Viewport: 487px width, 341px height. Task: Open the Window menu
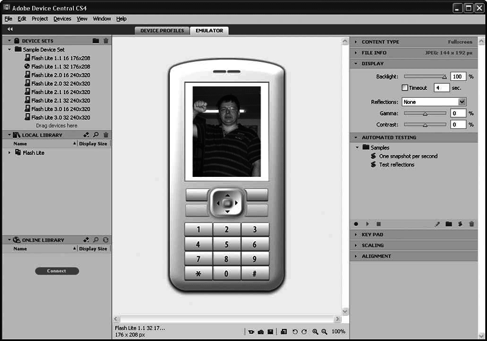point(102,19)
